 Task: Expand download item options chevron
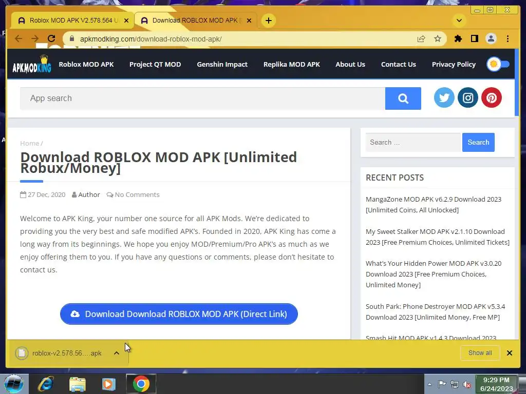pyautogui.click(x=117, y=353)
